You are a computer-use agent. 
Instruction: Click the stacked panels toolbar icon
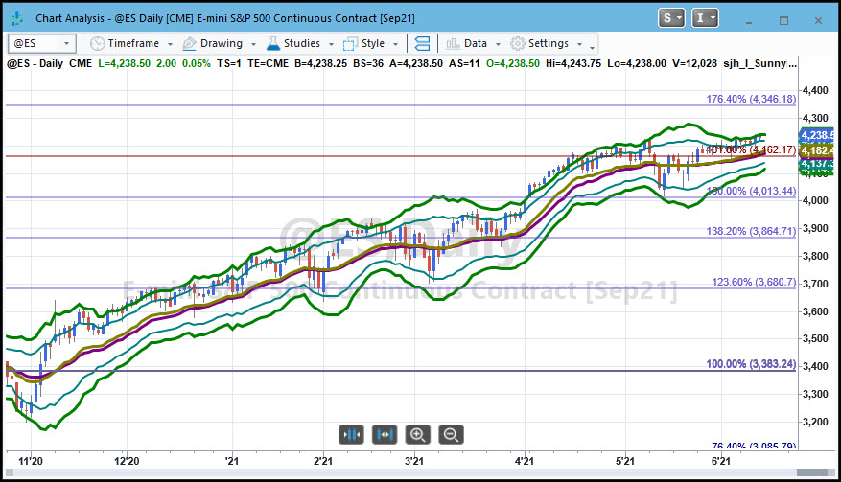422,43
